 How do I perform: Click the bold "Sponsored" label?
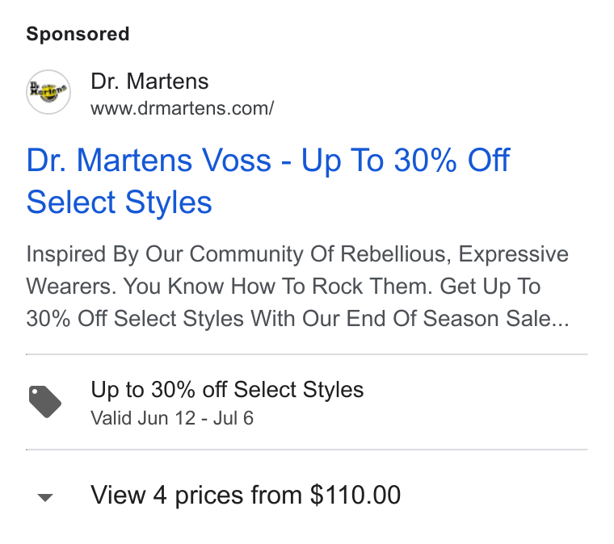[x=78, y=34]
